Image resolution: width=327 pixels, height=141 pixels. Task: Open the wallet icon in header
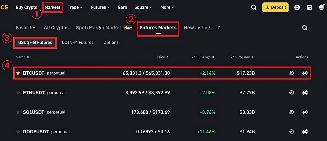[x=309, y=7]
